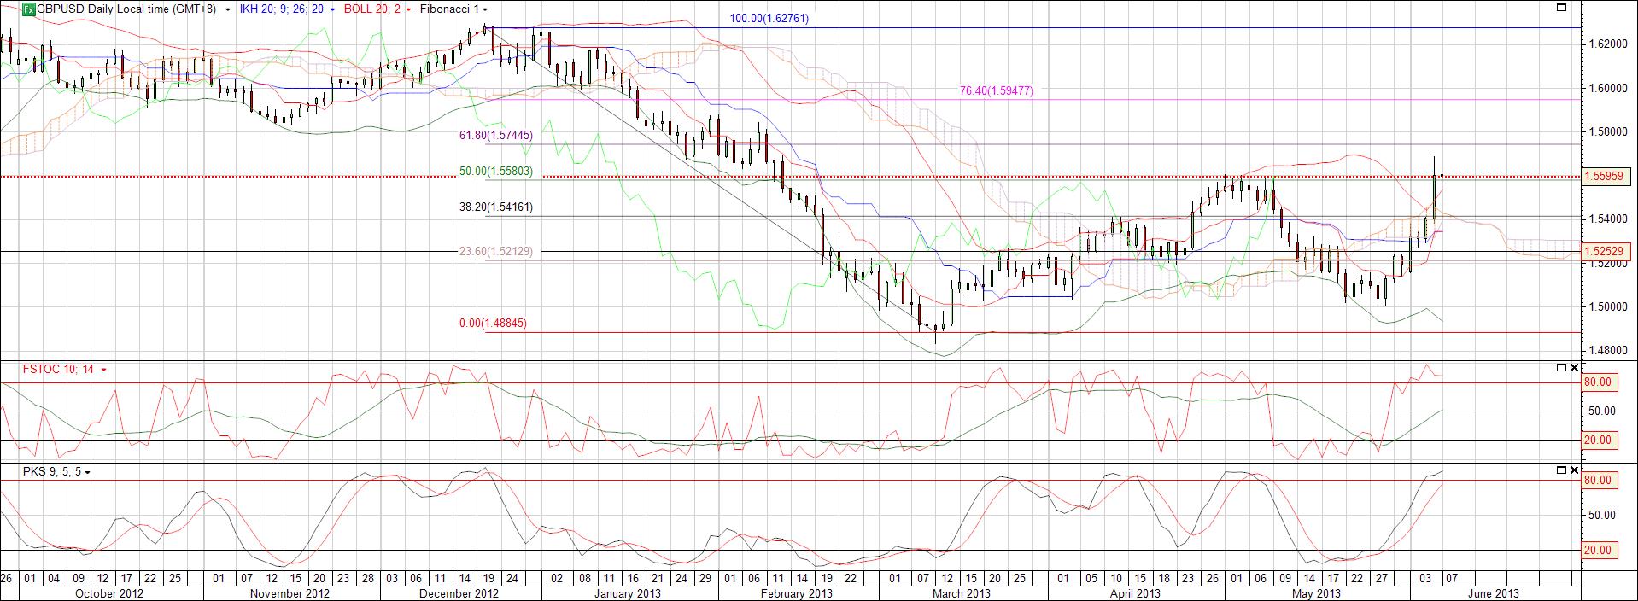1638x601 pixels.
Task: Click the 0.00(1.48845) Fibonacci level label
Action: [x=493, y=324]
